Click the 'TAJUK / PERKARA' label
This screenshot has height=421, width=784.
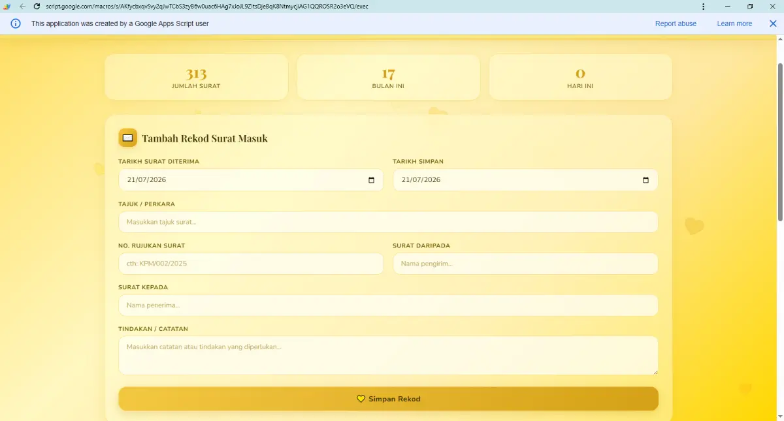[x=146, y=204]
